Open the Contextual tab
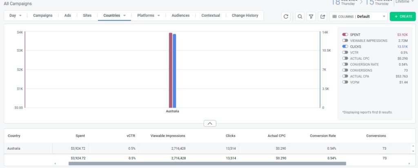 [211, 15]
